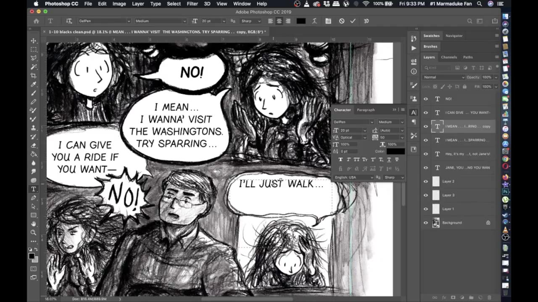Choose the Crop tool

click(33, 76)
